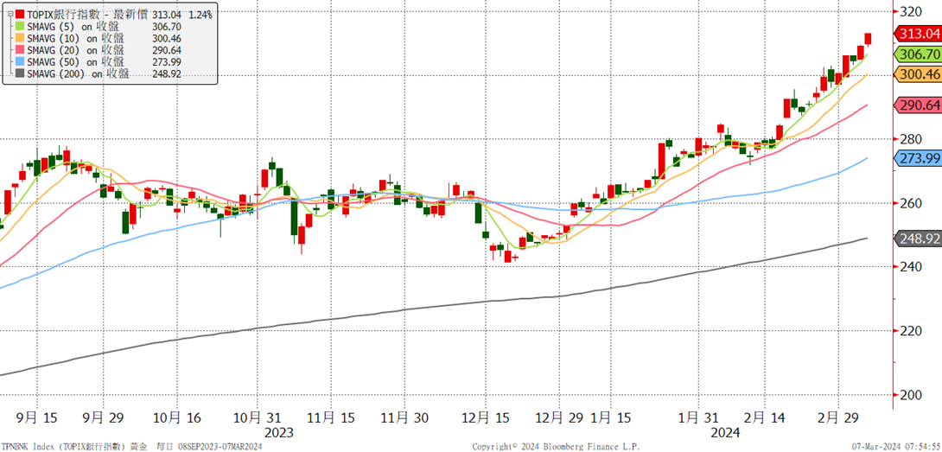Click the 280 label on the price axis
The height and width of the screenshot is (452, 942).
(912, 139)
